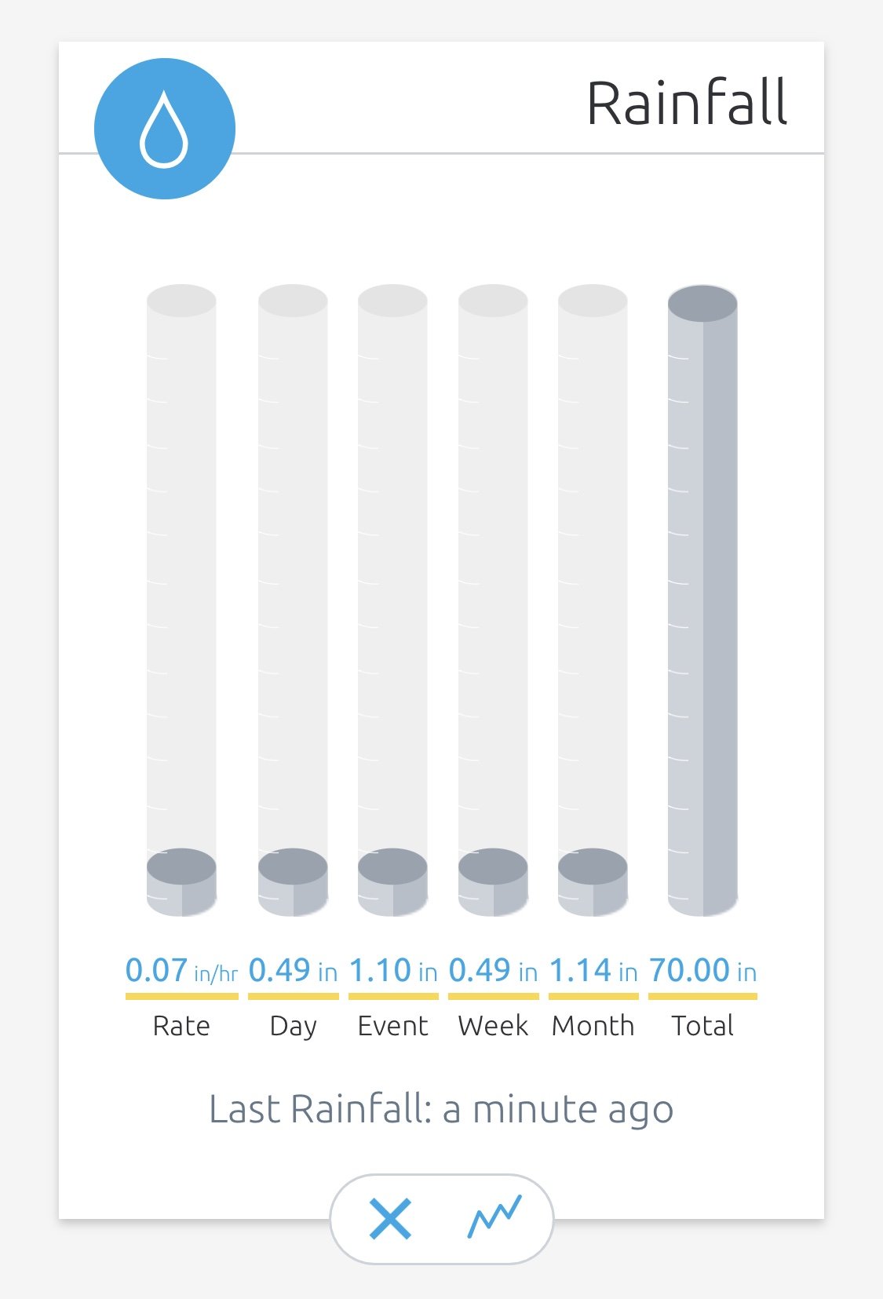This screenshot has height=1299, width=883.
Task: Click the 0.49 in Day value
Action: [293, 971]
